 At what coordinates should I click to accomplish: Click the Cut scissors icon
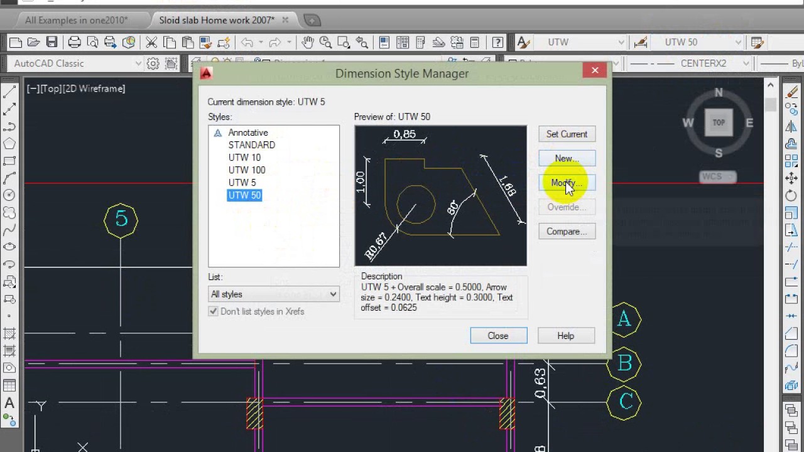(x=151, y=43)
